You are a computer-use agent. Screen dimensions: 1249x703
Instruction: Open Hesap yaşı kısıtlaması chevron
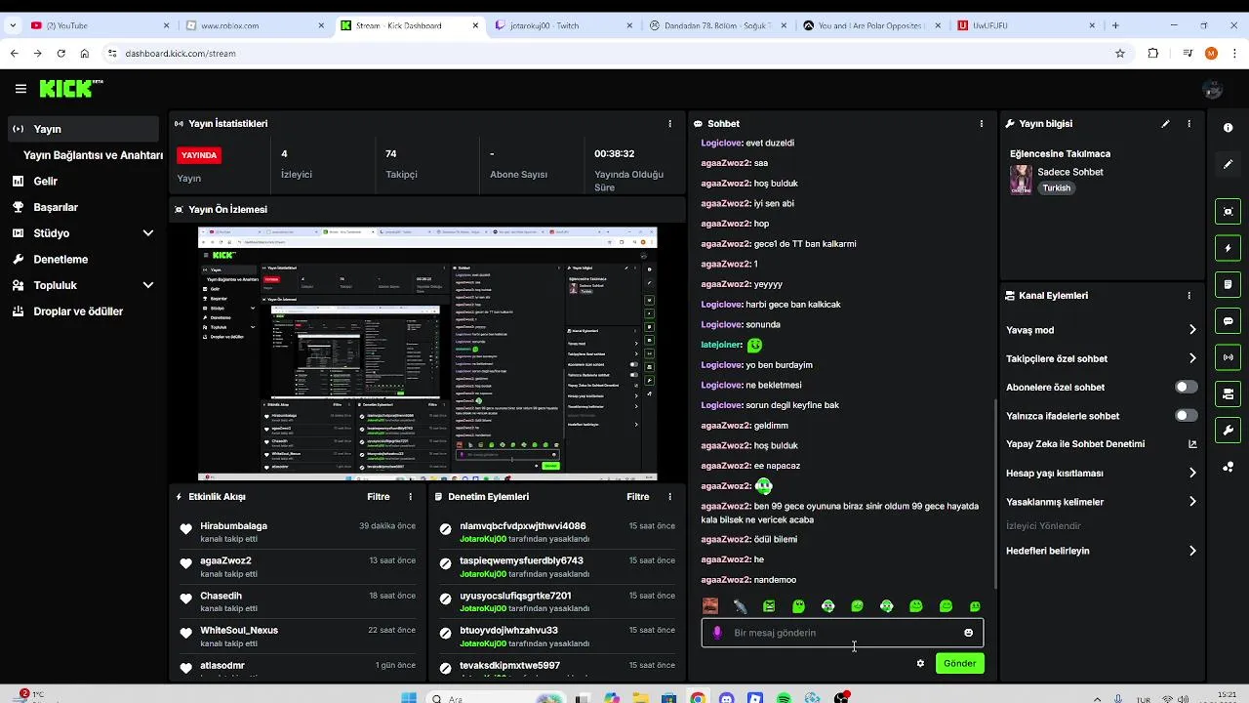tap(1192, 473)
